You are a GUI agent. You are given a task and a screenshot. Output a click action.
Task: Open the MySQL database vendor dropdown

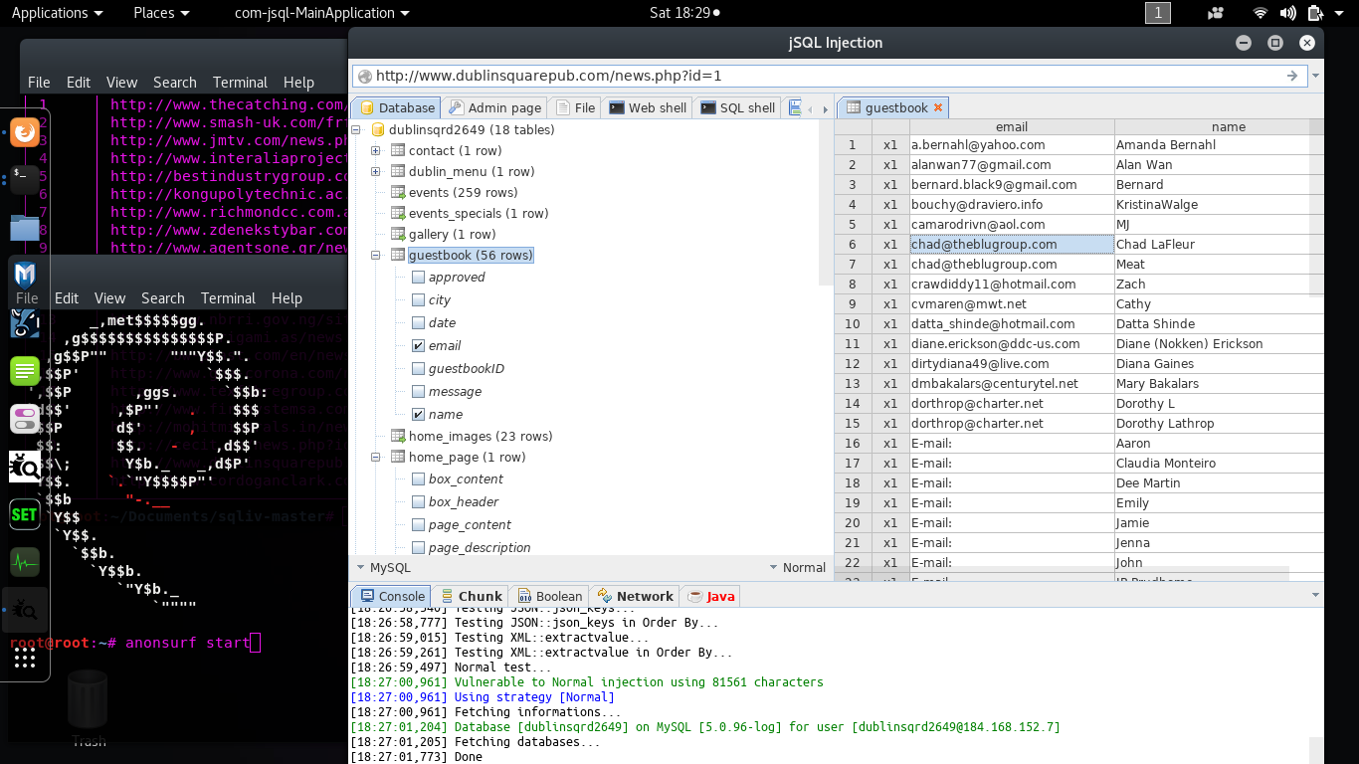pyautogui.click(x=383, y=568)
